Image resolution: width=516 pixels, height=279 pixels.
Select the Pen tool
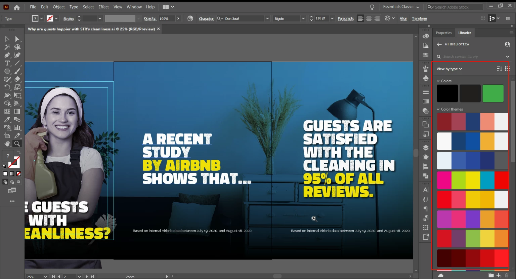click(7, 55)
